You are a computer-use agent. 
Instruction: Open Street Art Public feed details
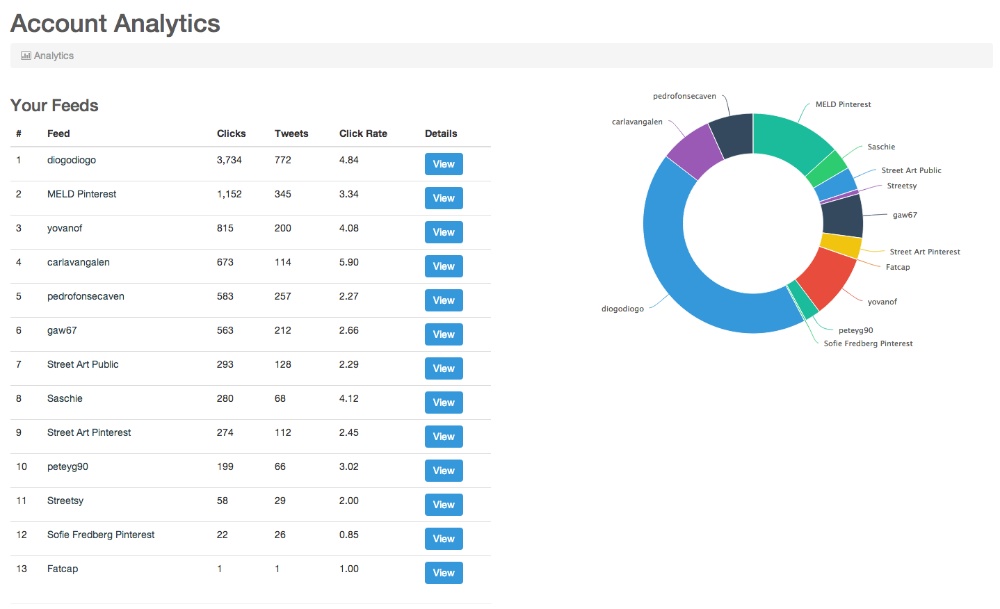(x=443, y=368)
